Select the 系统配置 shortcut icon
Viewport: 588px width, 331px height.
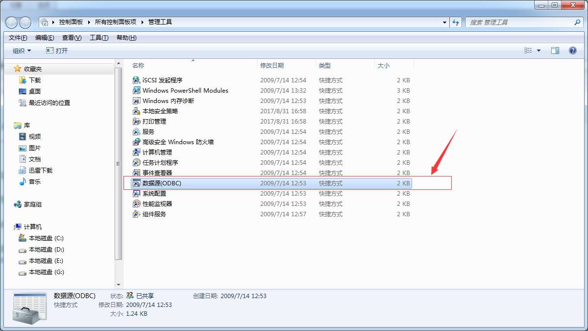coord(137,193)
